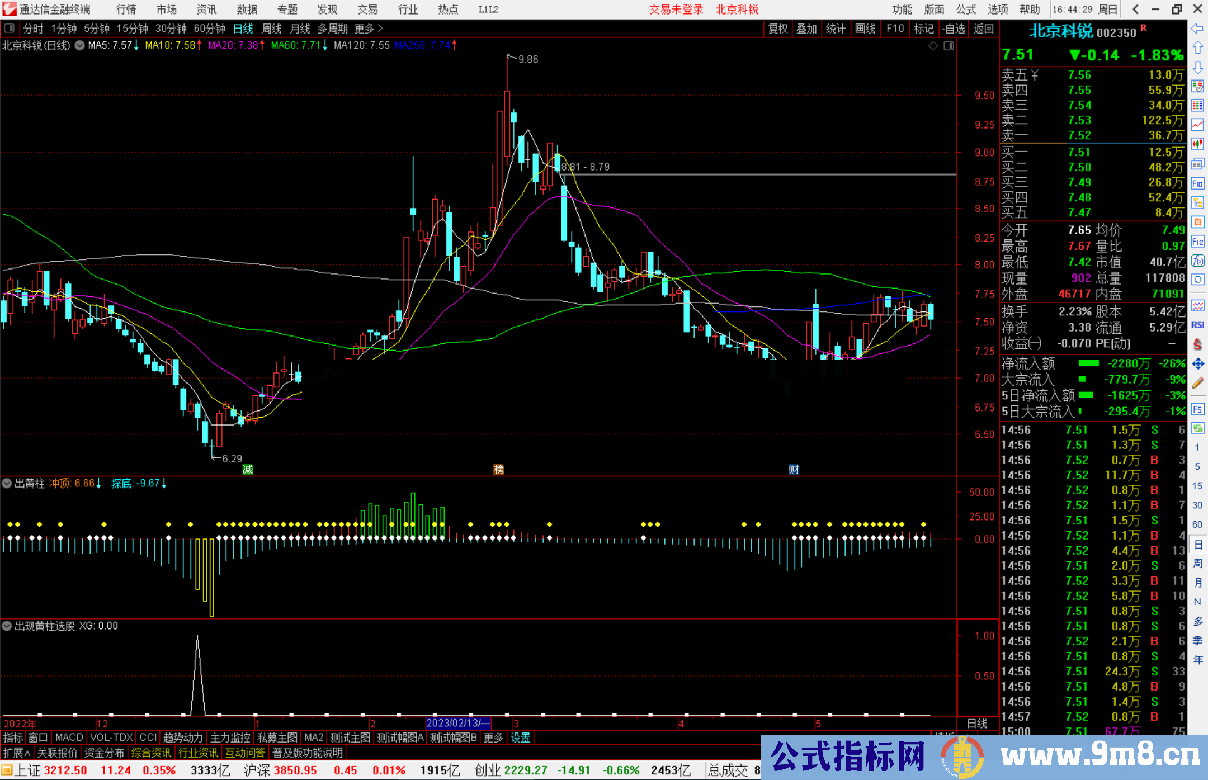This screenshot has height=780, width=1208.
Task: Click the line chart sidebar icon
Action: point(1197,124)
